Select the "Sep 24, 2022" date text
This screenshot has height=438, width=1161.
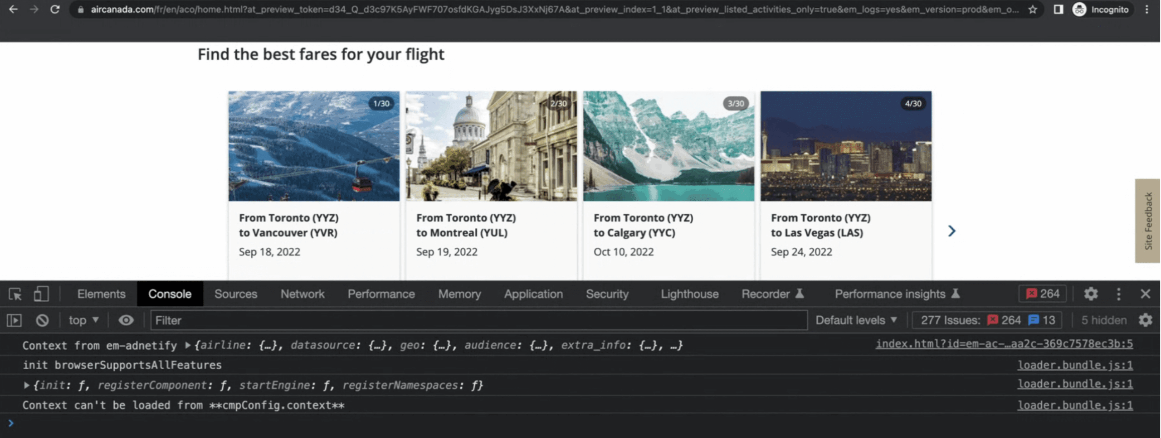[801, 252]
